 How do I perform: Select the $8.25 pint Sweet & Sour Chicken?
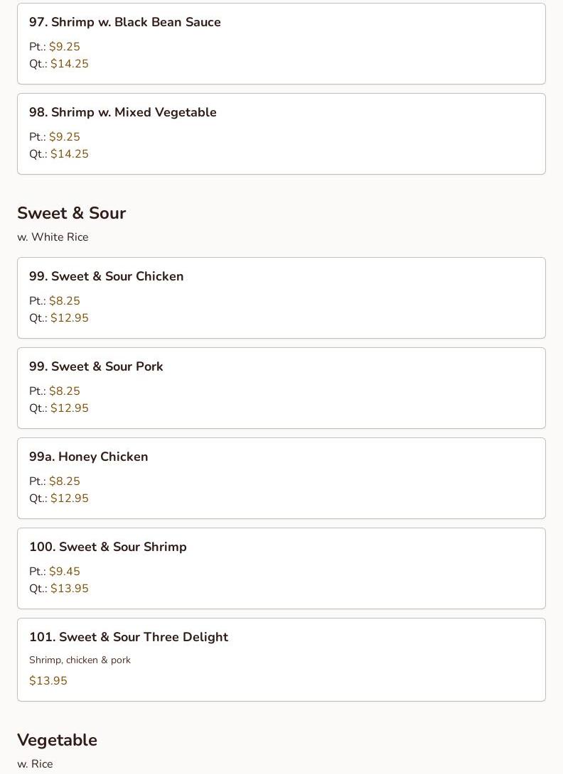point(65,301)
